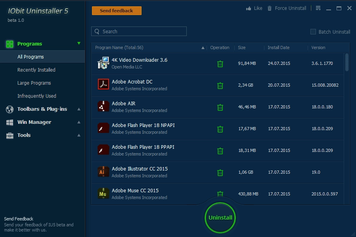The height and width of the screenshot is (237, 356).
Task: Select the Adobe Acrobat DC name
Action: coord(132,82)
